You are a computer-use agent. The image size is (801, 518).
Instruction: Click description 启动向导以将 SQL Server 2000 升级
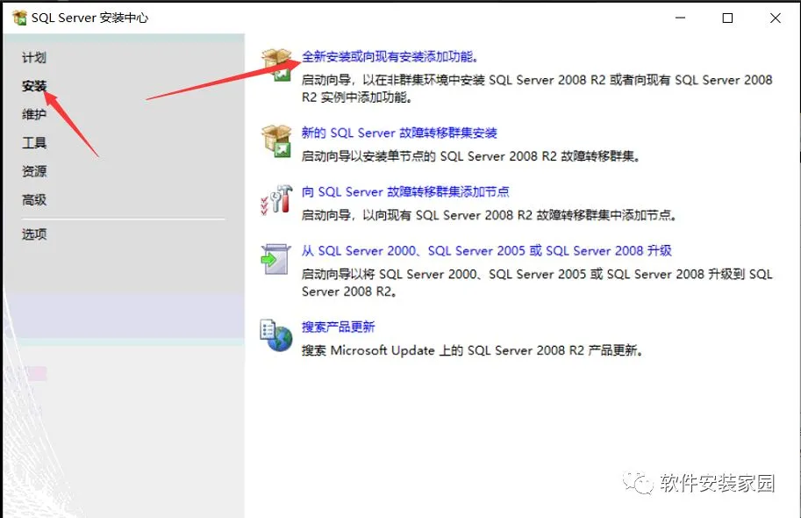click(x=537, y=283)
